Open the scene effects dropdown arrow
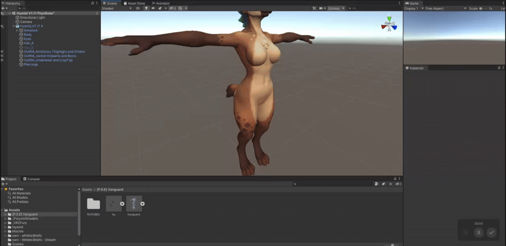Viewport: 506px width, 246px height. pyautogui.click(x=165, y=9)
